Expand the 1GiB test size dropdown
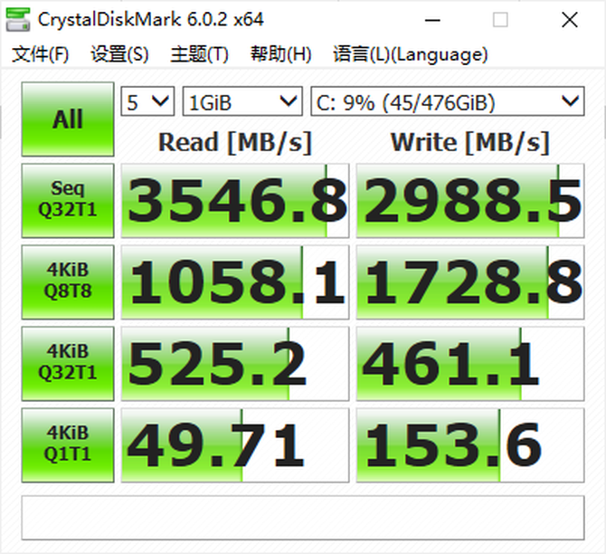This screenshot has height=554, width=606. coord(241,101)
